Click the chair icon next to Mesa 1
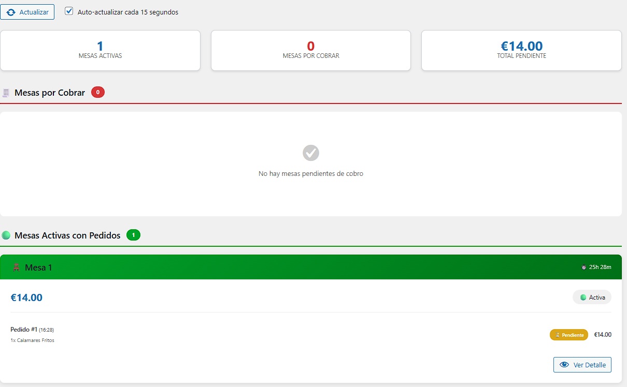627x387 pixels. click(17, 267)
